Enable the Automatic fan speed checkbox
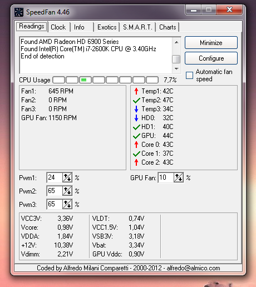Image resolution: width=256 pixels, height=287 pixels. [189, 76]
